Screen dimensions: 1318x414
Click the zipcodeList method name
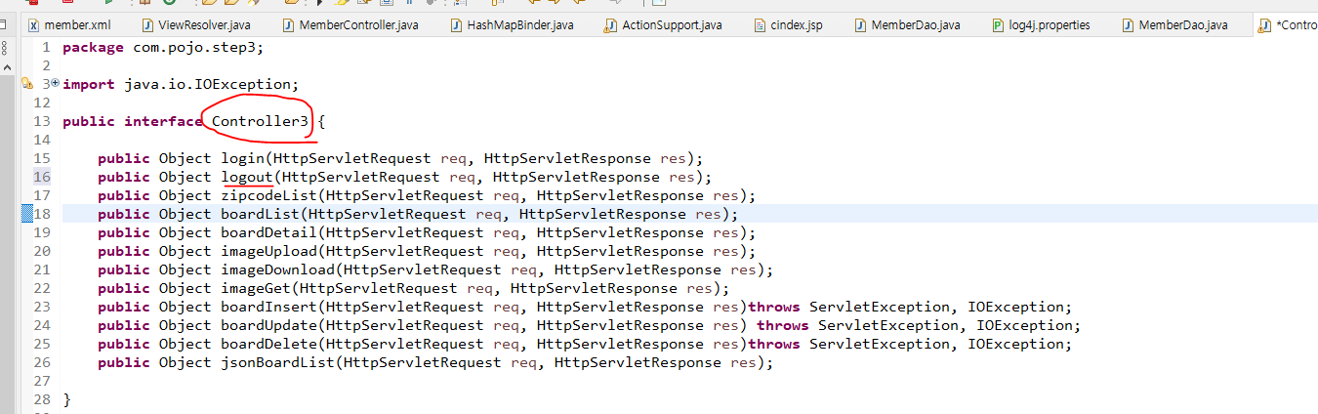pos(269,195)
